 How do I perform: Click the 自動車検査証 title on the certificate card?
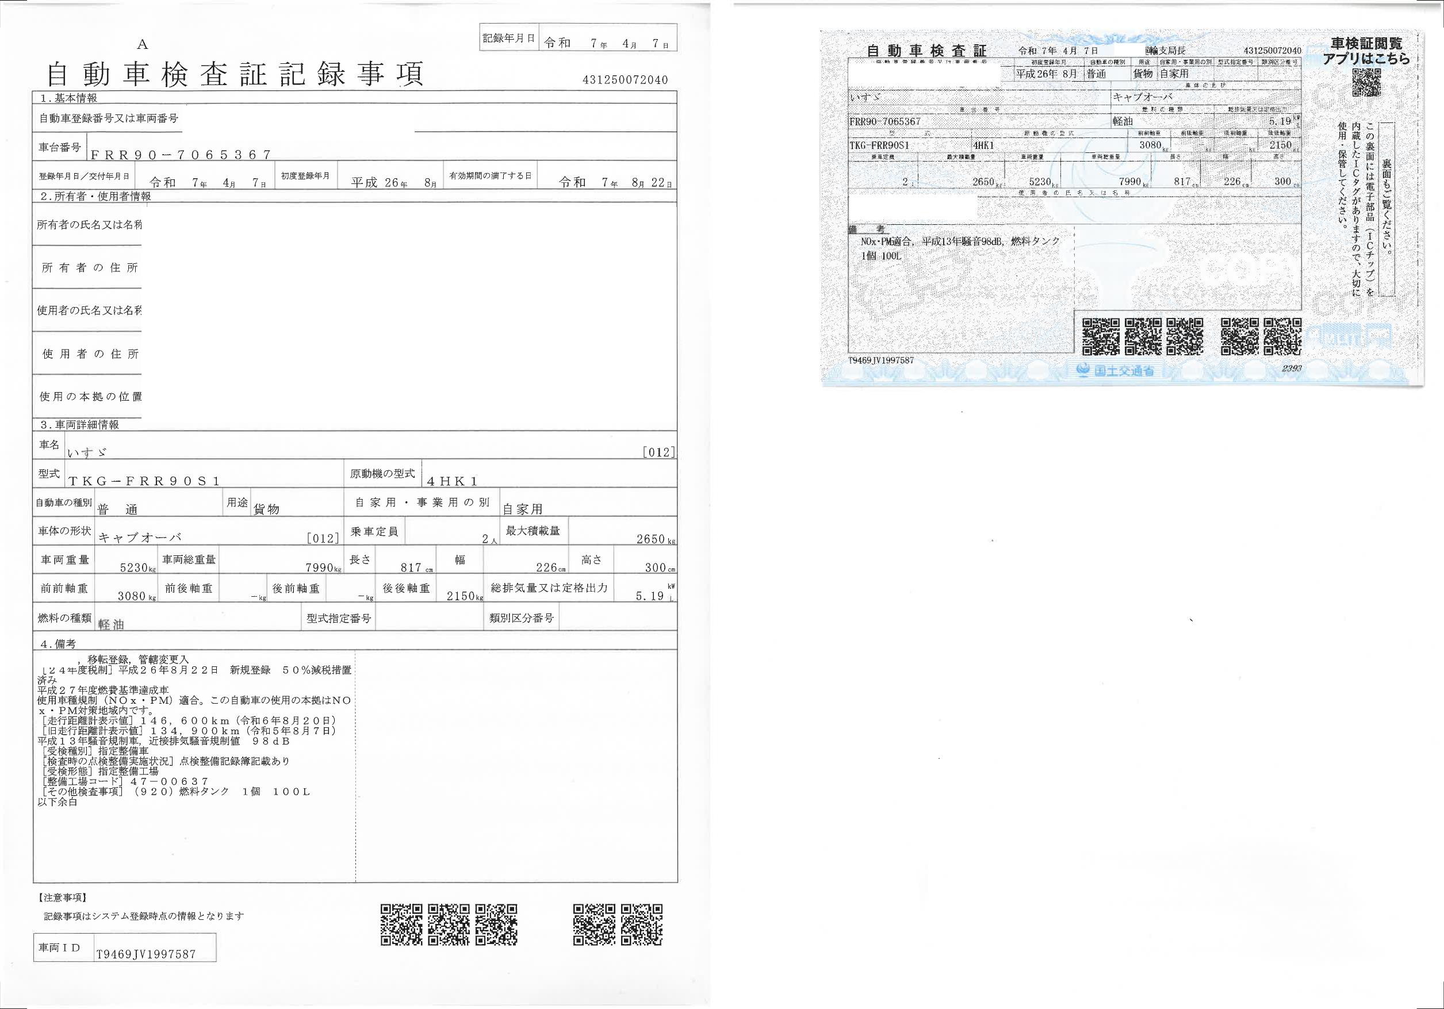[926, 51]
